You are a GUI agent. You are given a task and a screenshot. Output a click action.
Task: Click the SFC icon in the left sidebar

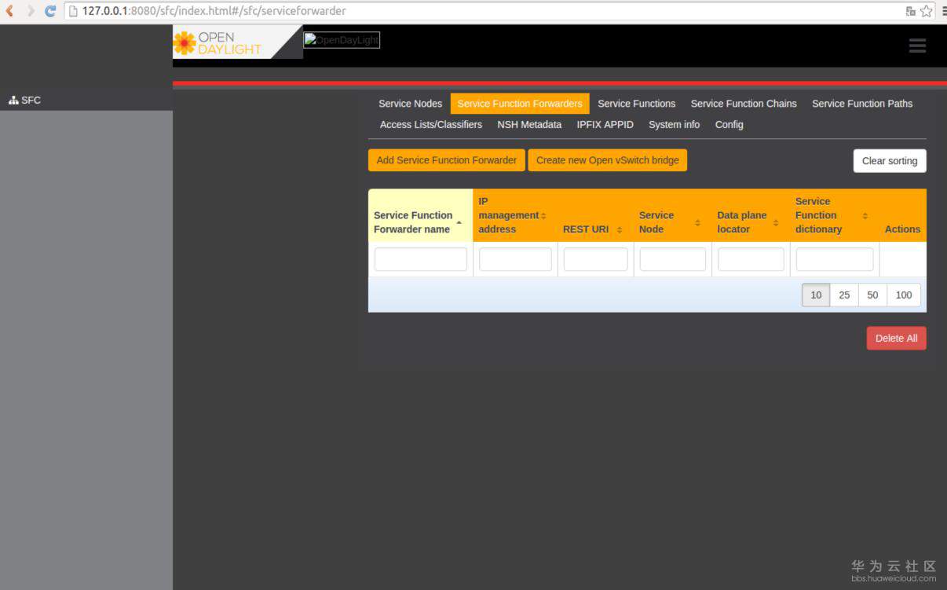(x=13, y=100)
